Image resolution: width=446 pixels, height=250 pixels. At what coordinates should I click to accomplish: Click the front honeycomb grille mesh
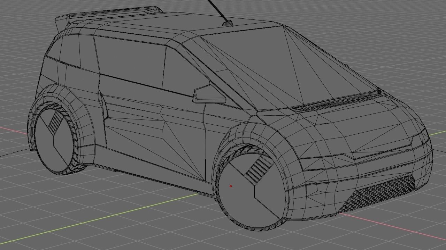[x=378, y=194]
